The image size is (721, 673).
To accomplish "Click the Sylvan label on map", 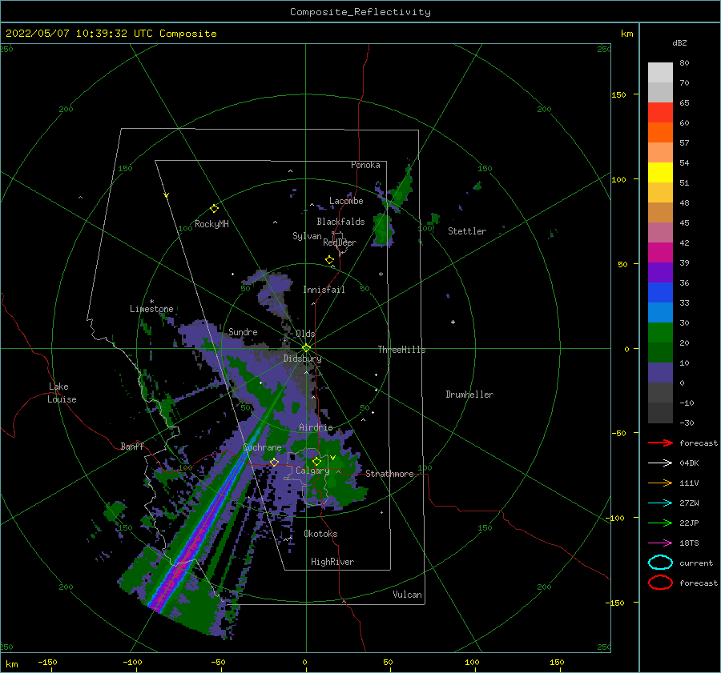I will (307, 236).
